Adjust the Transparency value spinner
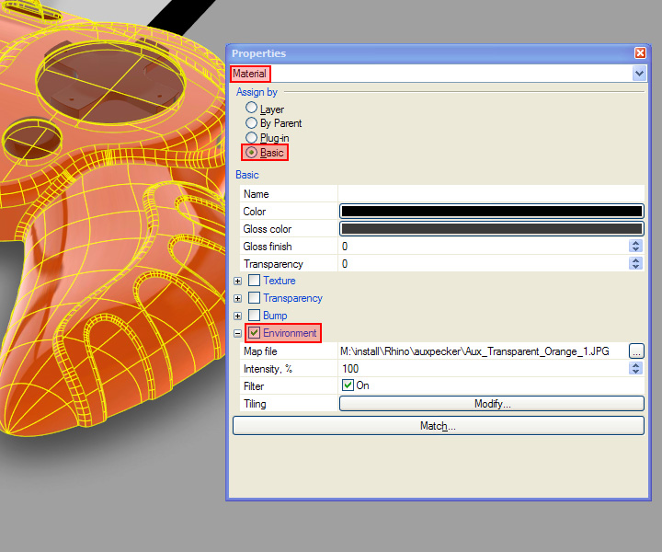Viewport: 662px width, 552px height. pos(635,264)
